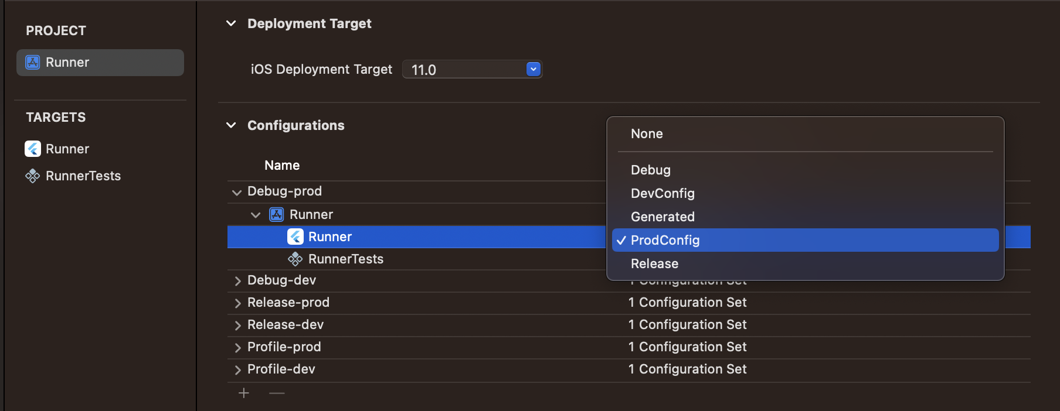Select the Runner target with Flutter icon

coord(67,149)
